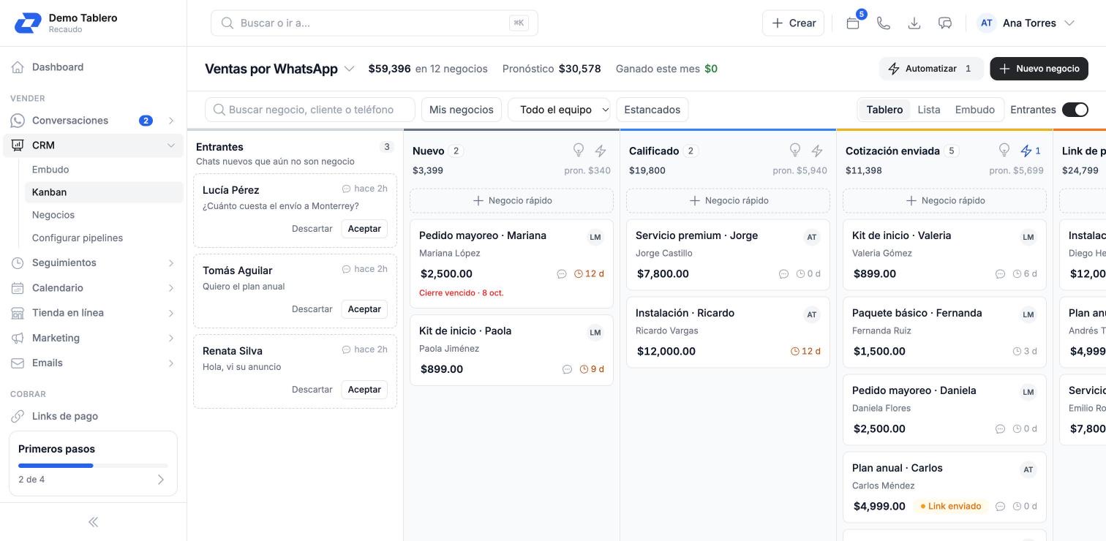Click the Demo Tablero logo
Screen dimensions: 1106x541
(28, 23)
